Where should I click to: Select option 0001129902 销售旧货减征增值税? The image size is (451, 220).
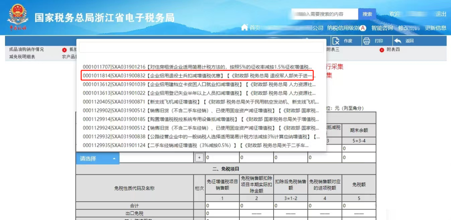(x=201, y=110)
